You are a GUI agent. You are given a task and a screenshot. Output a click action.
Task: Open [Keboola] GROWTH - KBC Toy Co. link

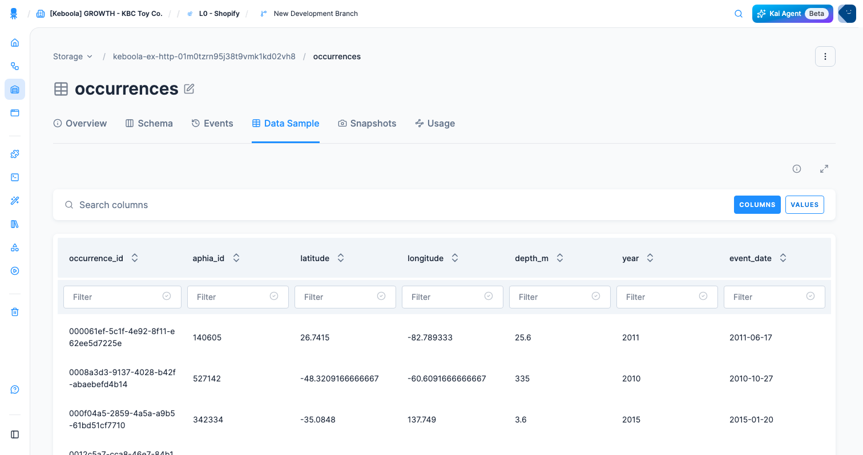click(106, 14)
